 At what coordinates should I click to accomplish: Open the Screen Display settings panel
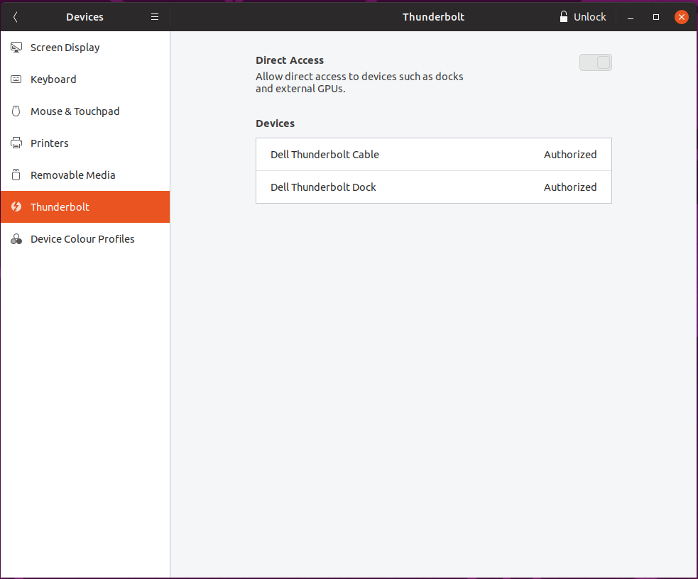pos(85,48)
